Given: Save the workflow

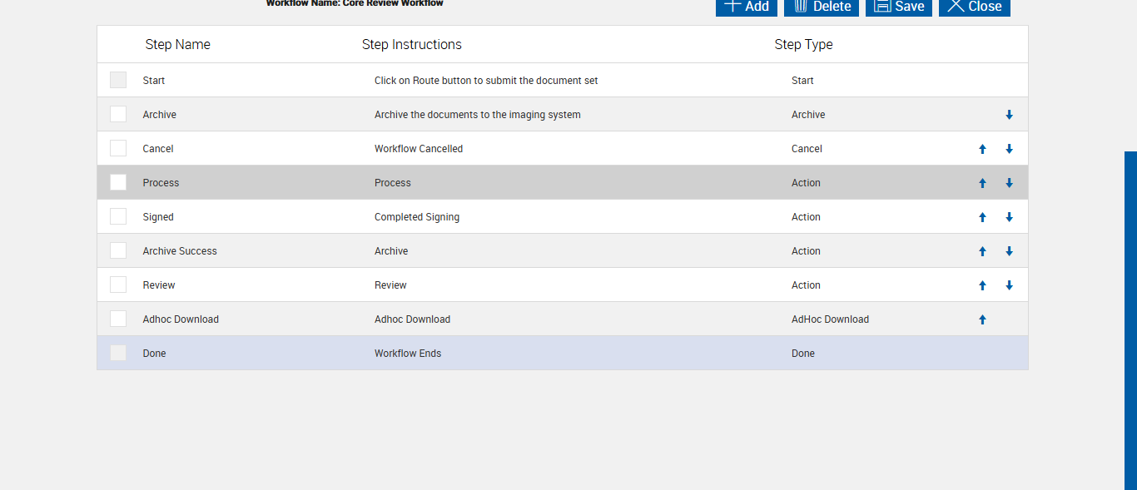Looking at the screenshot, I should coord(899,7).
